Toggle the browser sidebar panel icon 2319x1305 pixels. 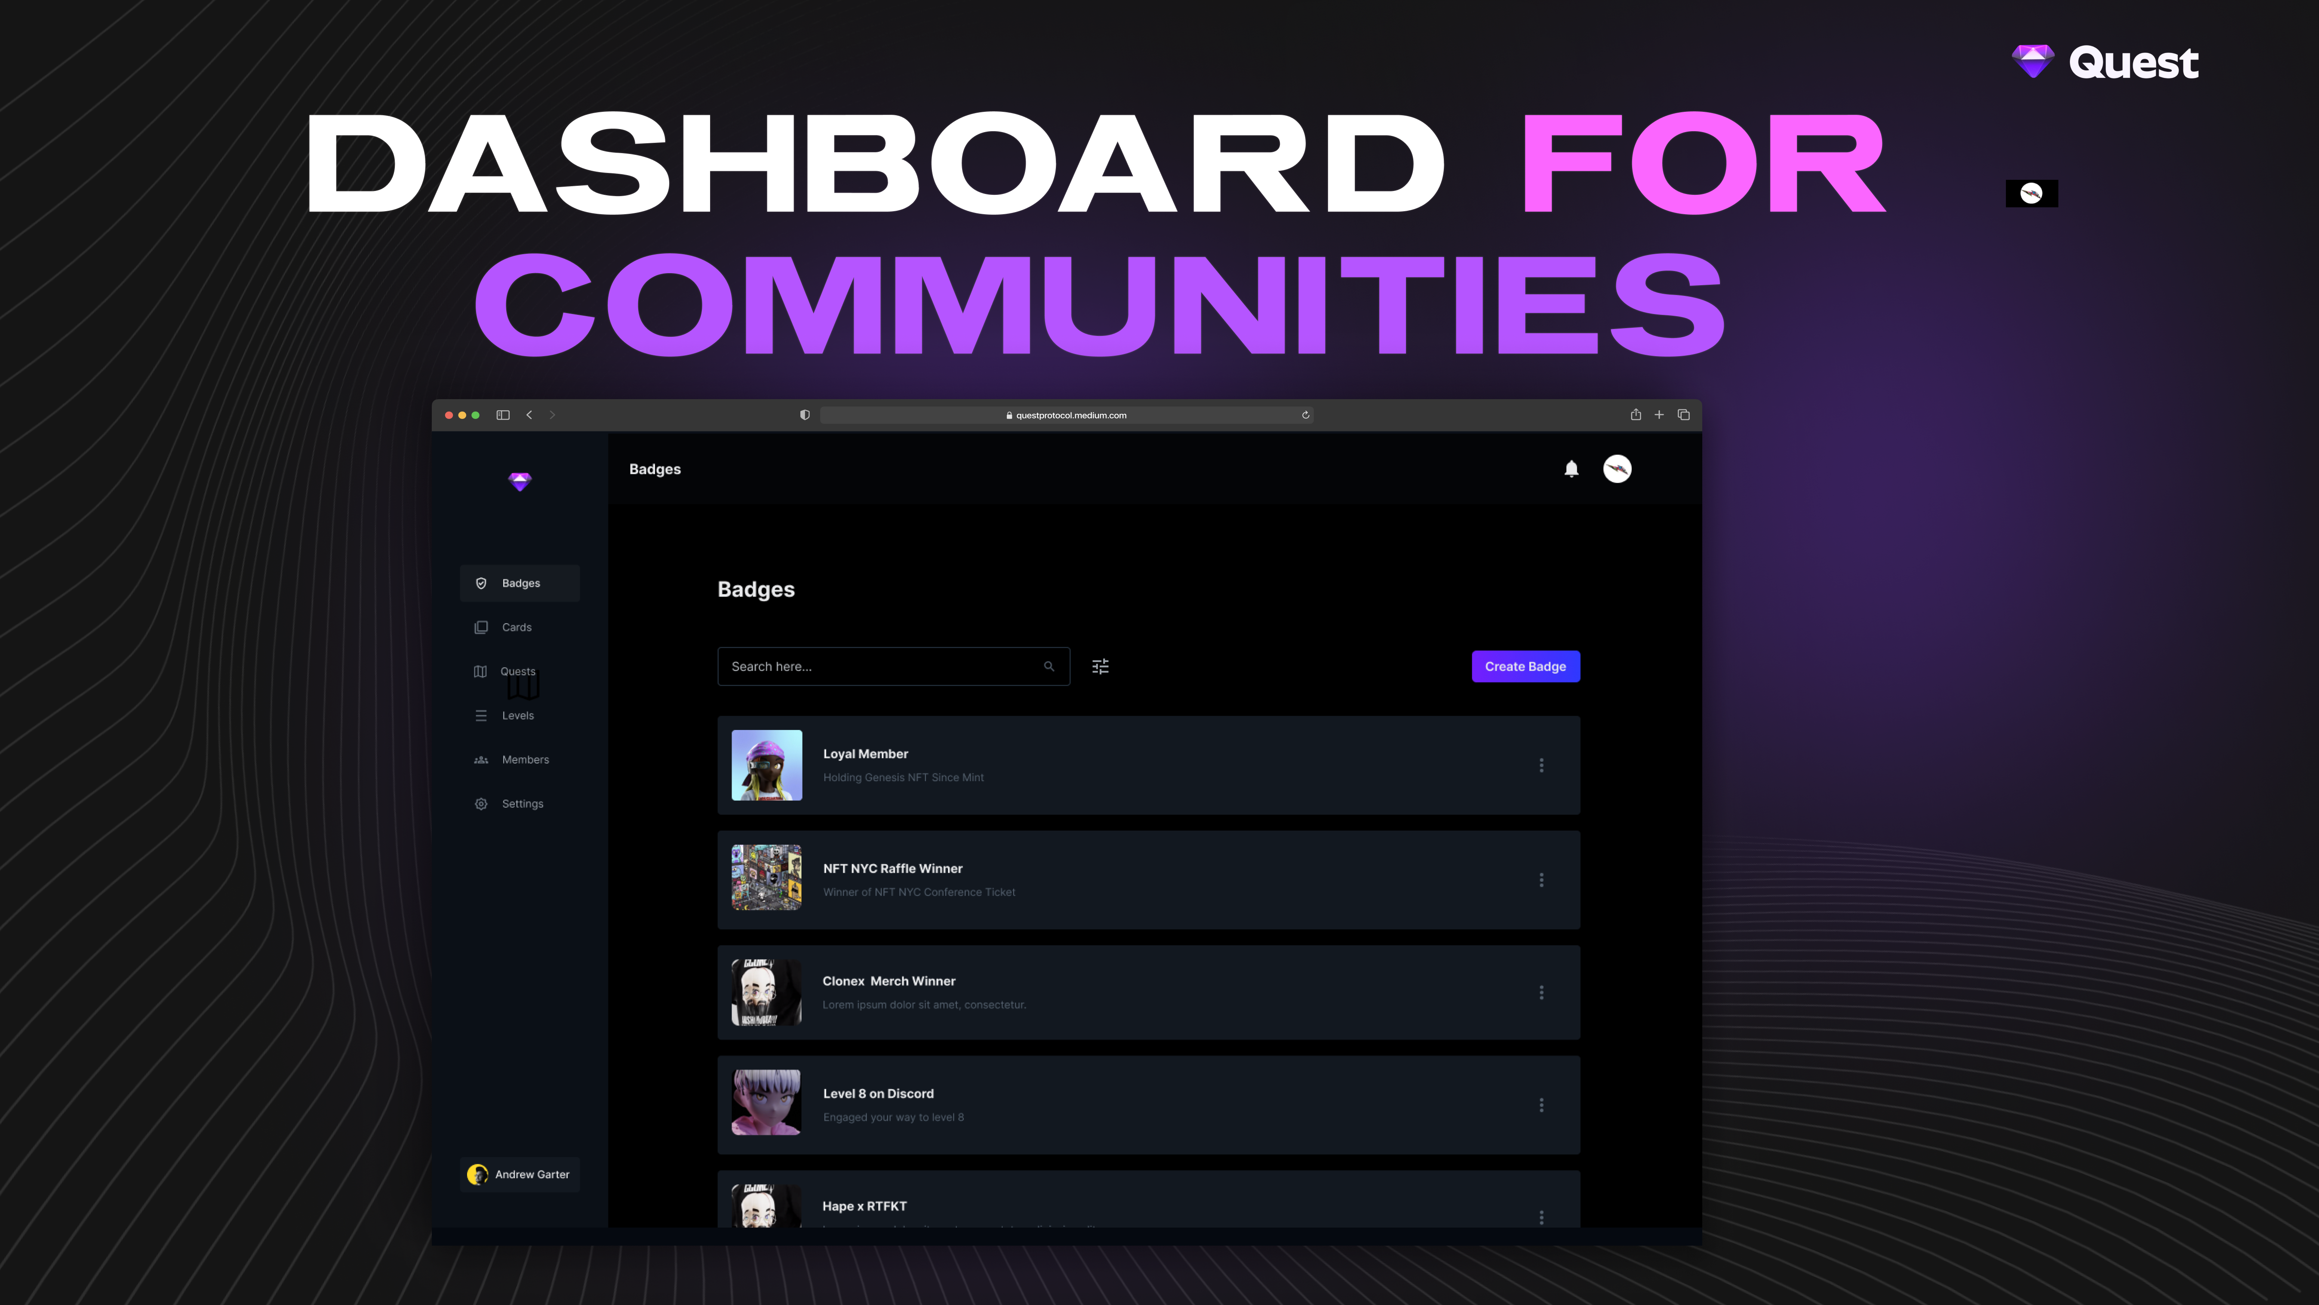click(x=503, y=415)
